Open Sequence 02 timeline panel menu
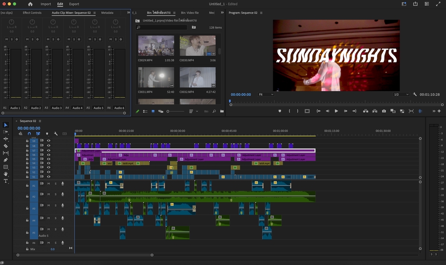 [x=40, y=121]
